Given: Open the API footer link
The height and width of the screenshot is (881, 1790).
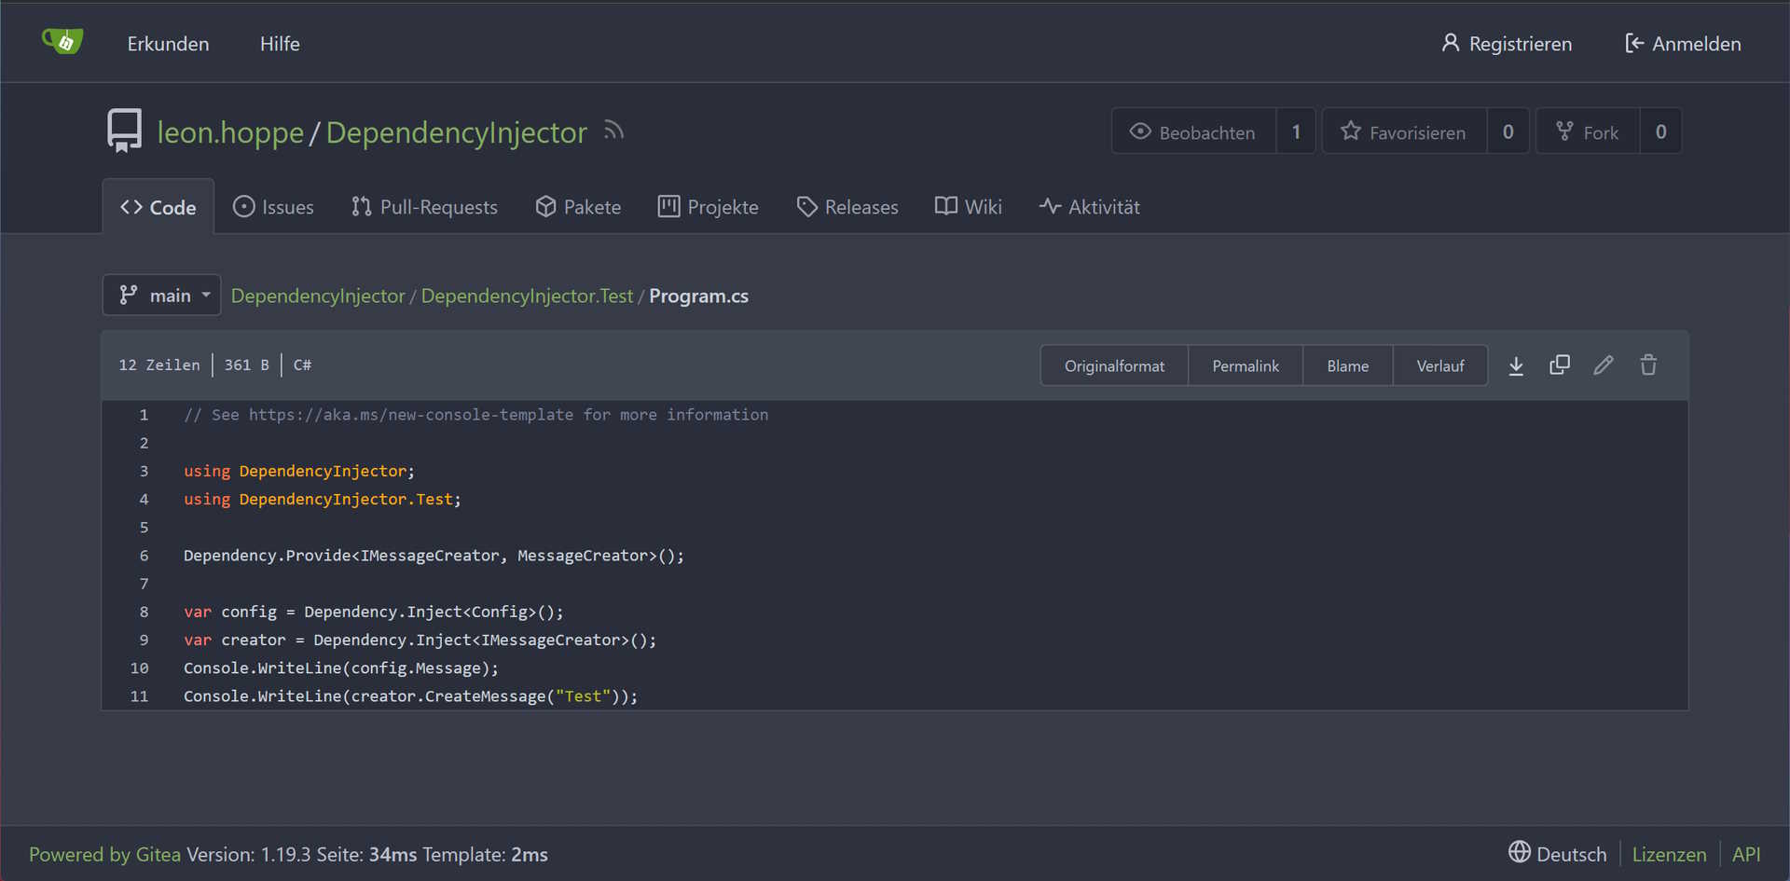Looking at the screenshot, I should pos(1746,854).
